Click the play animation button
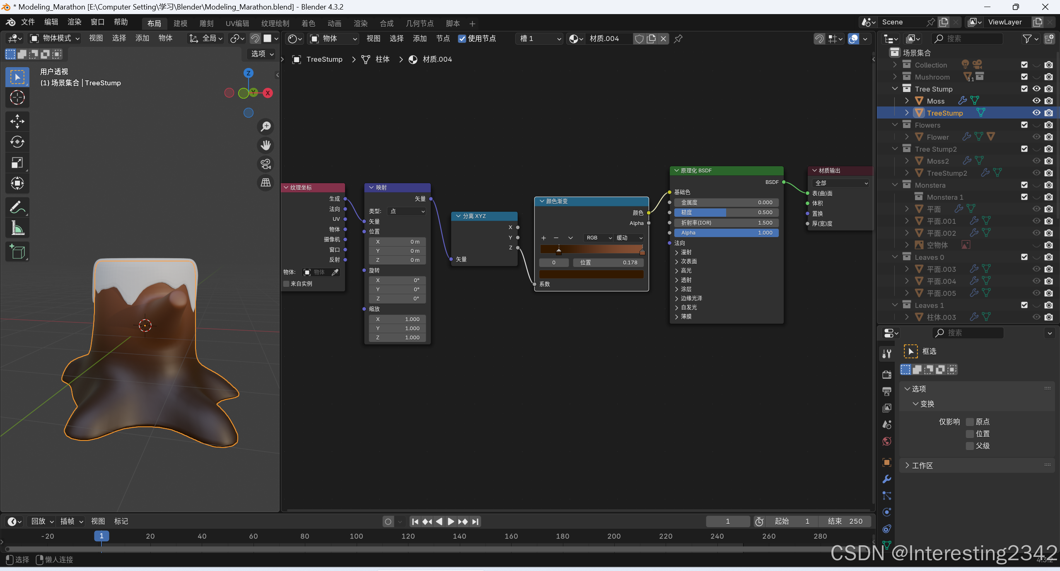This screenshot has height=571, width=1060. 451,522
